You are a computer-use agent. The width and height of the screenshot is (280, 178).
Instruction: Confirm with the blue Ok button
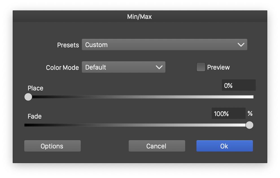tap(224, 146)
